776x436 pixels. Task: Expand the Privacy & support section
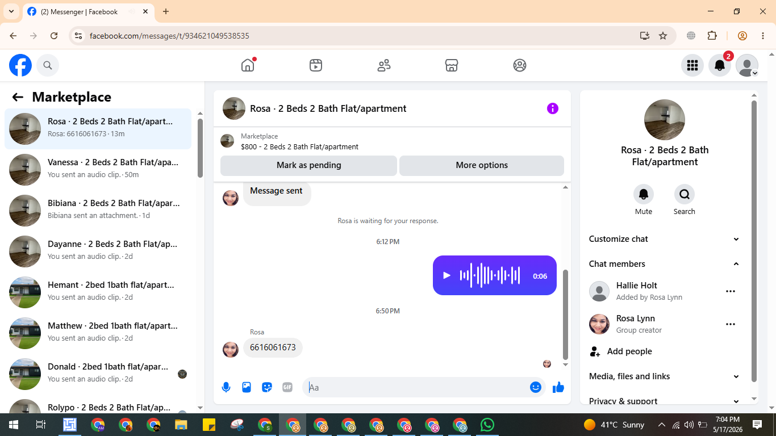coord(664,400)
